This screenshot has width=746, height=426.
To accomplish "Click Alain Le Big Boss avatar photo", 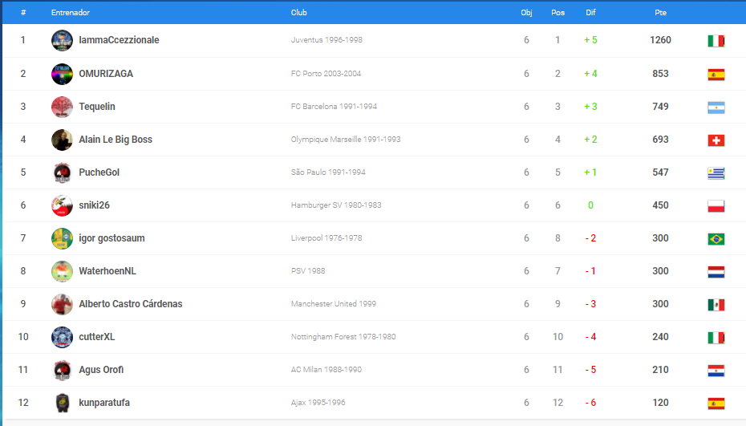I will (x=62, y=140).
